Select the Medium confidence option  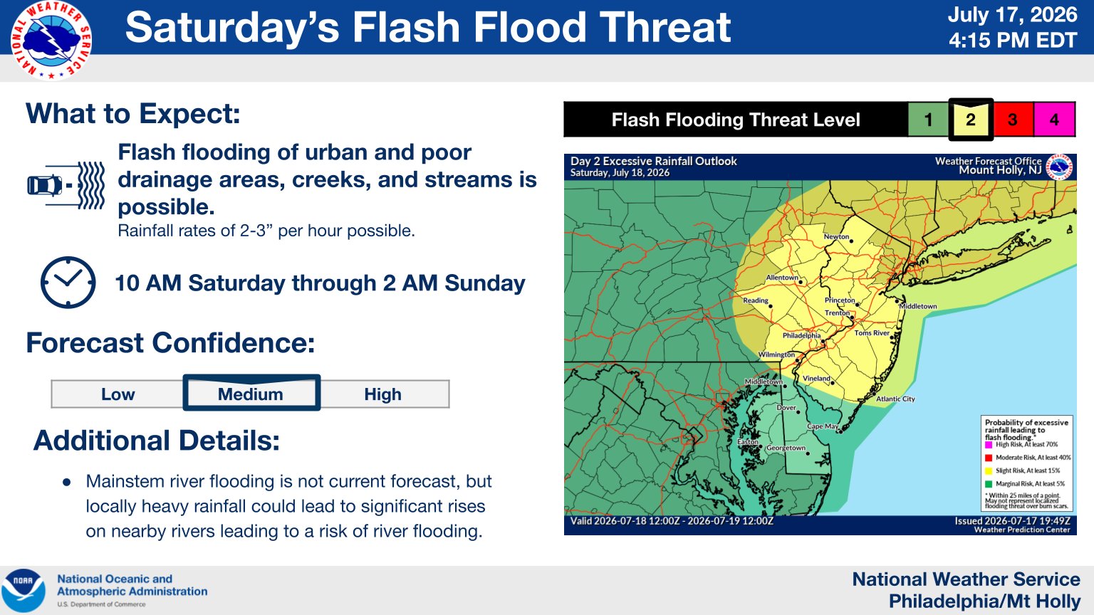click(251, 394)
